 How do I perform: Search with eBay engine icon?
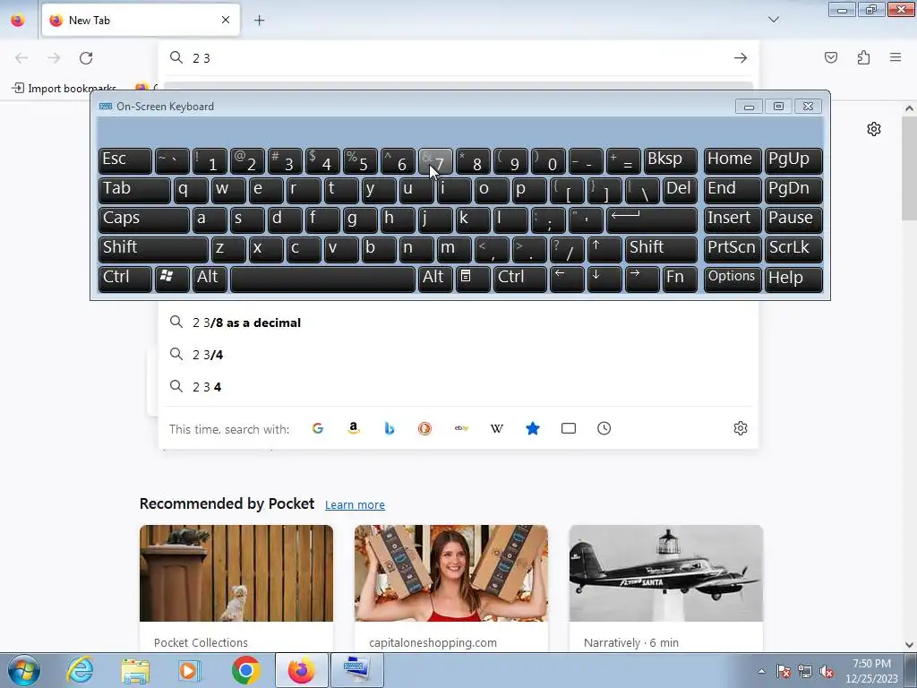pos(461,428)
